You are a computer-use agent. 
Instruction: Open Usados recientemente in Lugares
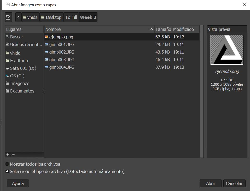24,44
